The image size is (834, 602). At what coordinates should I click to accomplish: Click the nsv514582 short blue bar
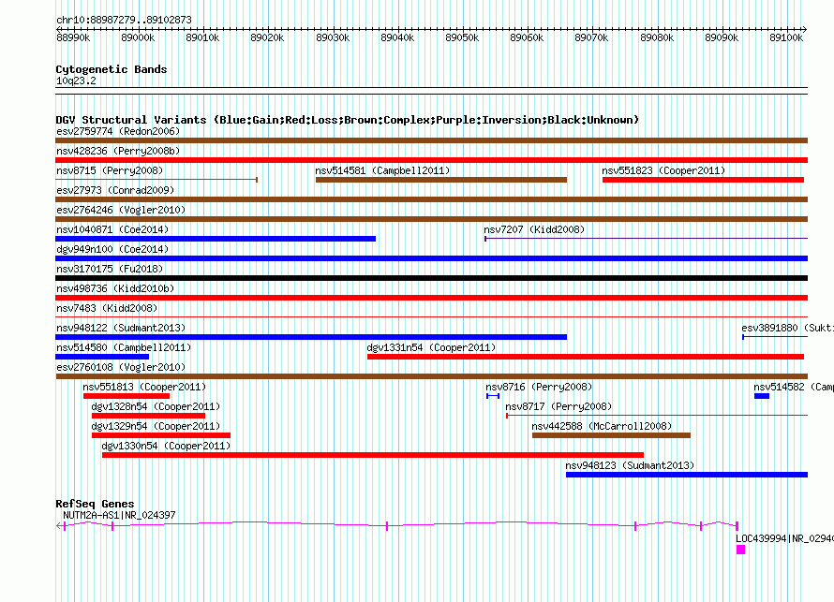(x=762, y=396)
